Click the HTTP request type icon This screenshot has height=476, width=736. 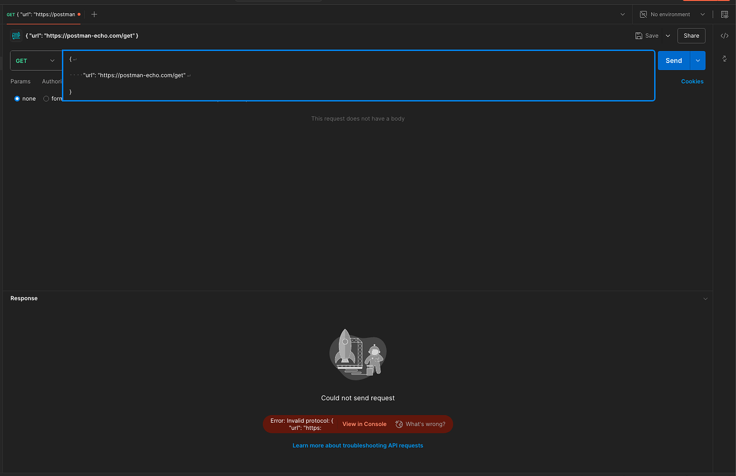pyautogui.click(x=15, y=35)
